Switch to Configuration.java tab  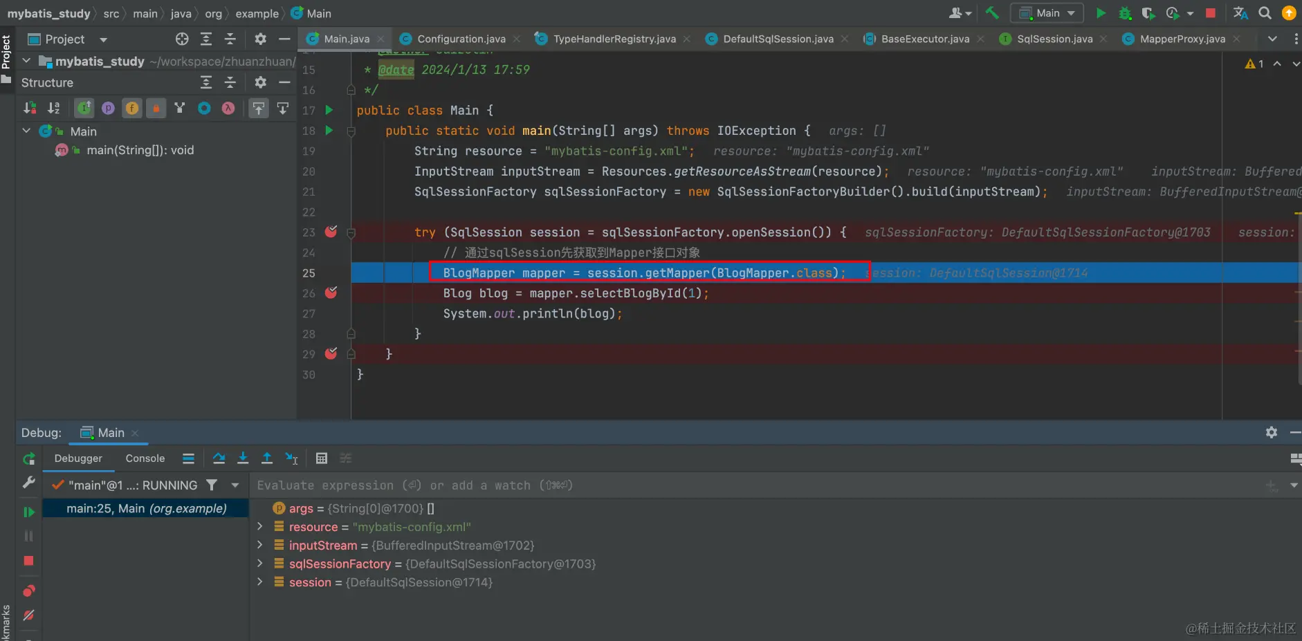461,39
